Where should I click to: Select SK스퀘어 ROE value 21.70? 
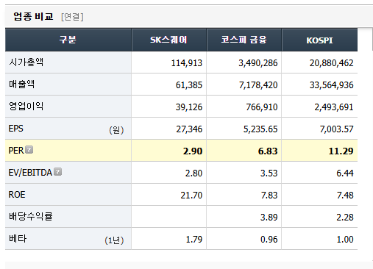tap(191, 196)
